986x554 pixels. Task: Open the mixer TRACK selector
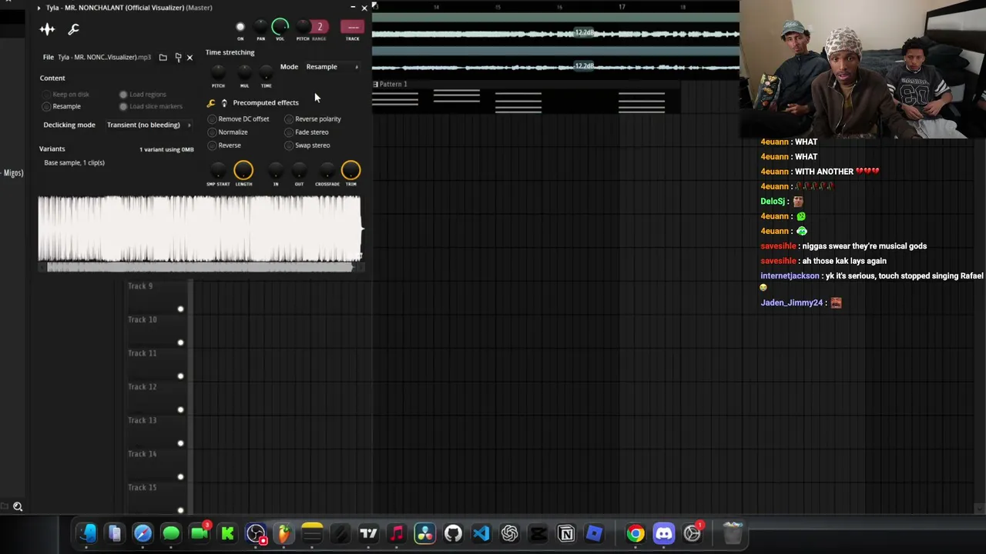tap(353, 28)
